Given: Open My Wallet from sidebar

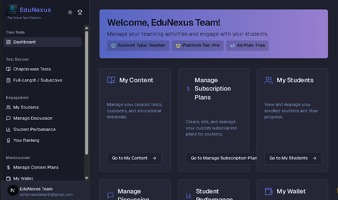Looking at the screenshot, I should click(x=43, y=178).
